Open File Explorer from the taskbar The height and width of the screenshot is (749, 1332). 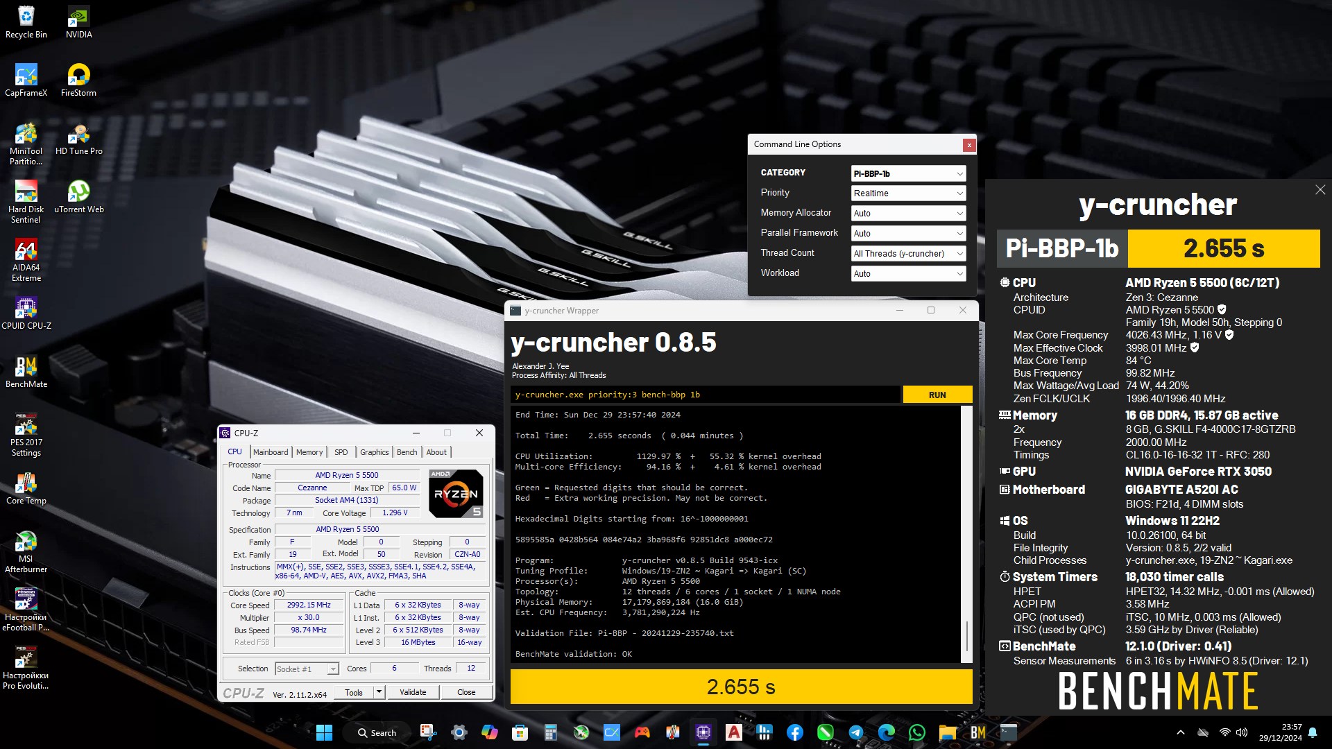point(947,732)
